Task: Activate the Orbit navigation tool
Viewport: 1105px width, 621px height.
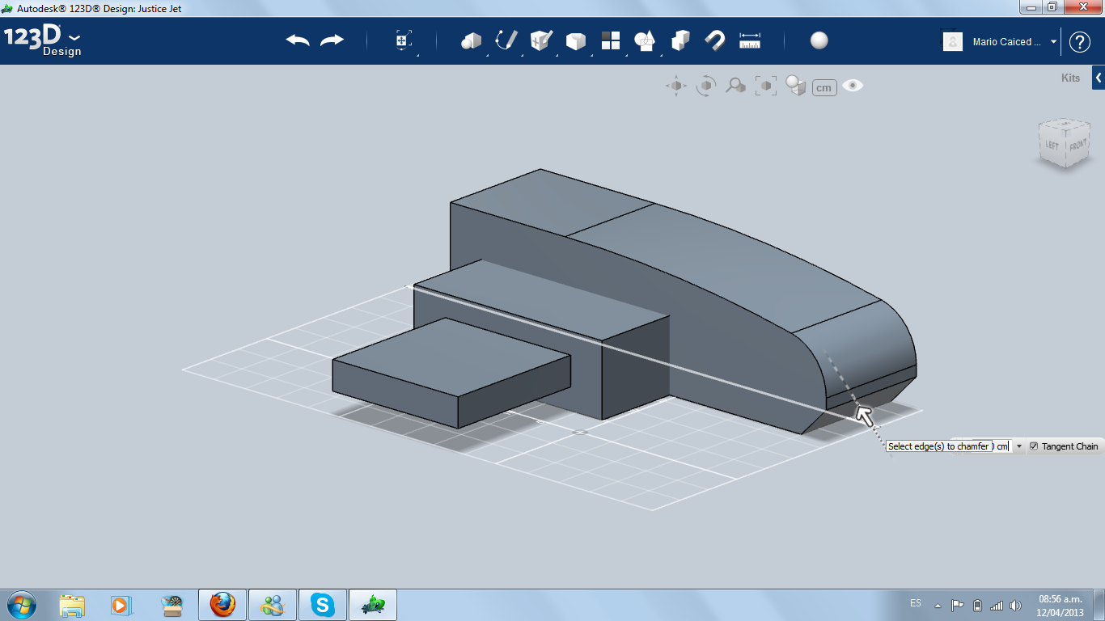Action: pos(706,86)
